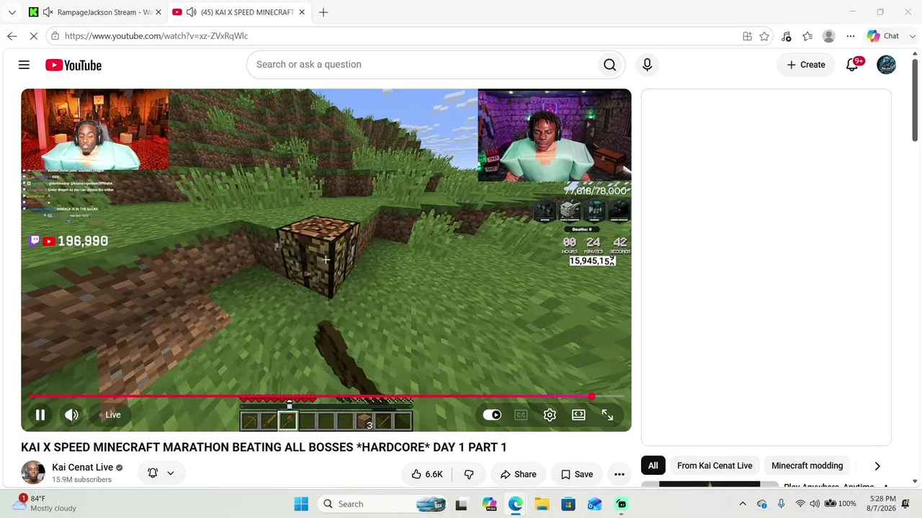Show hidden system tray icons
Screen dimensions: 922x518
point(743,504)
